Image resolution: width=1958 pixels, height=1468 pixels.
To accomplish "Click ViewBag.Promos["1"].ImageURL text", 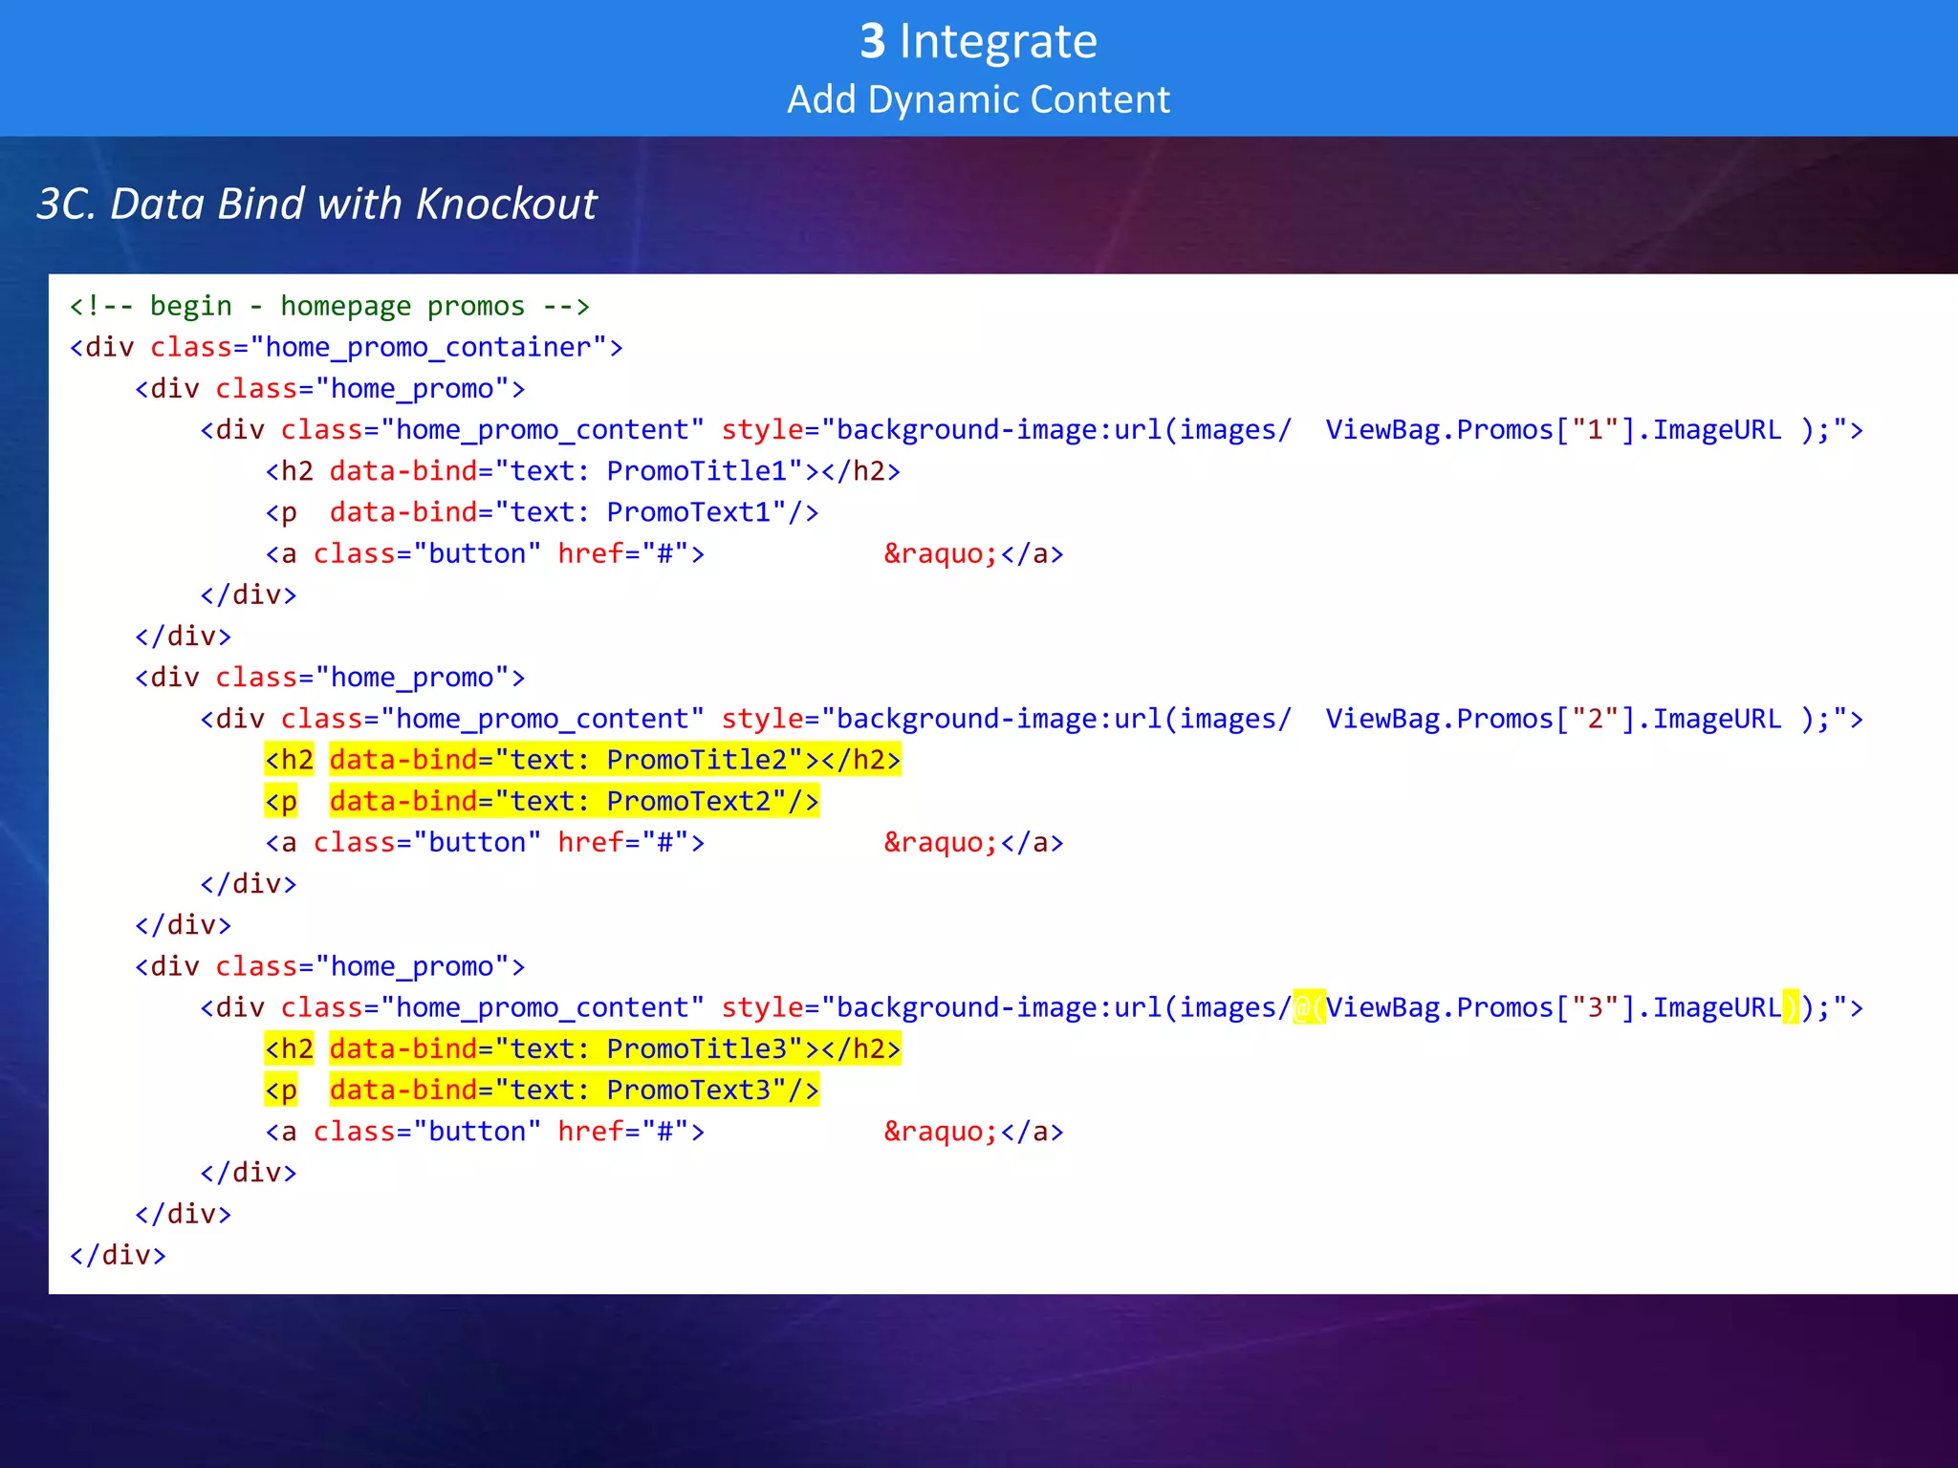I will click(1554, 430).
